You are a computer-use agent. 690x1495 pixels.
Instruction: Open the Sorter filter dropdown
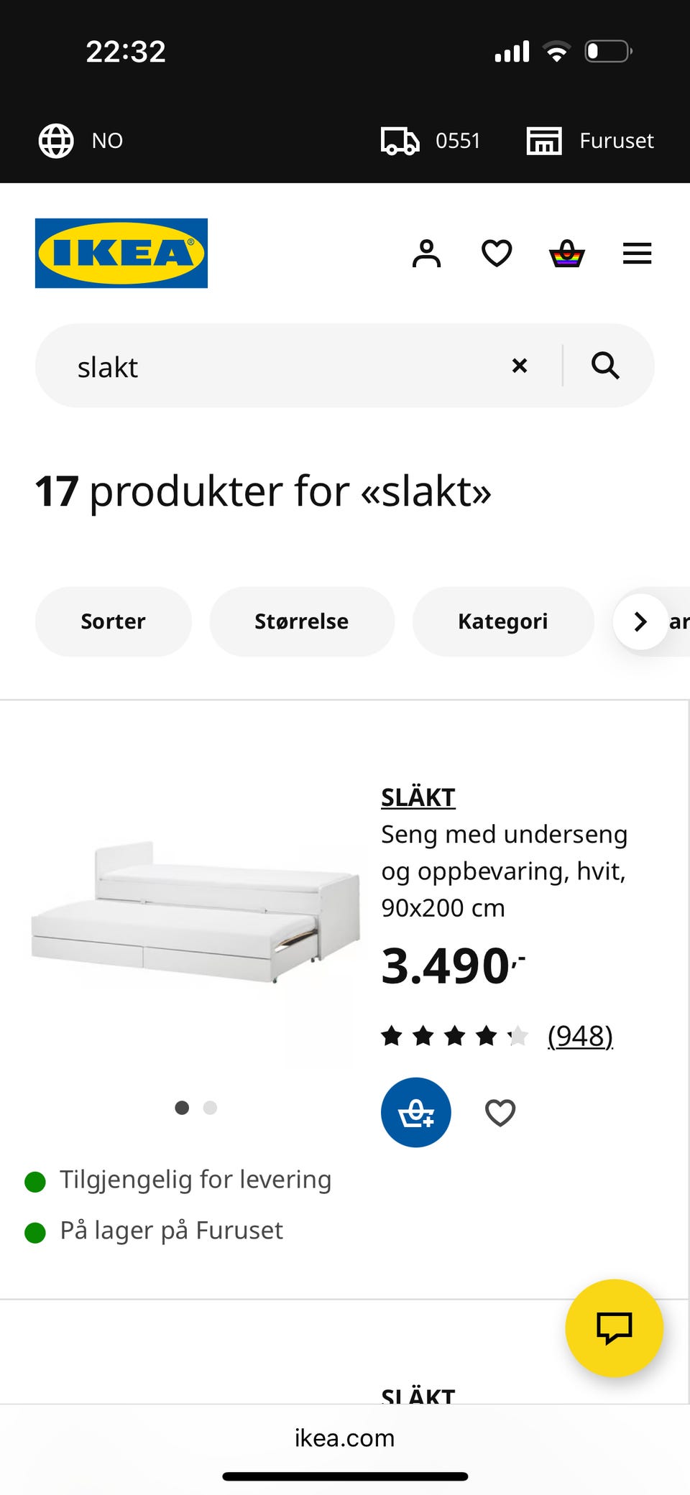pos(113,621)
